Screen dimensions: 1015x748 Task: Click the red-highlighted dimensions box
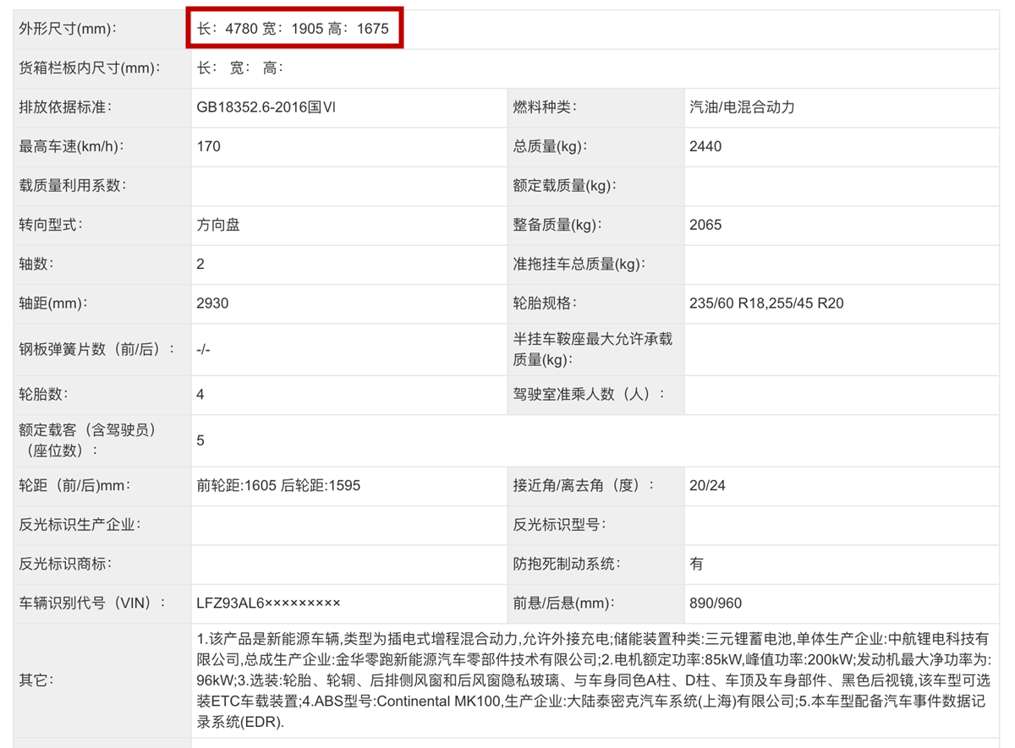tap(294, 28)
